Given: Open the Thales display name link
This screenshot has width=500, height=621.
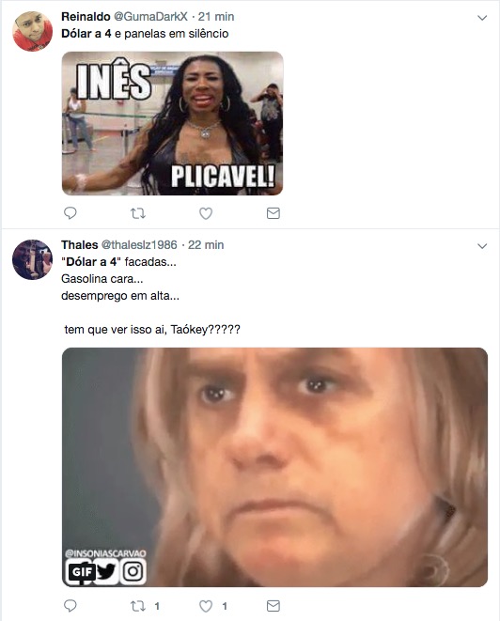Looking at the screenshot, I should coord(79,245).
